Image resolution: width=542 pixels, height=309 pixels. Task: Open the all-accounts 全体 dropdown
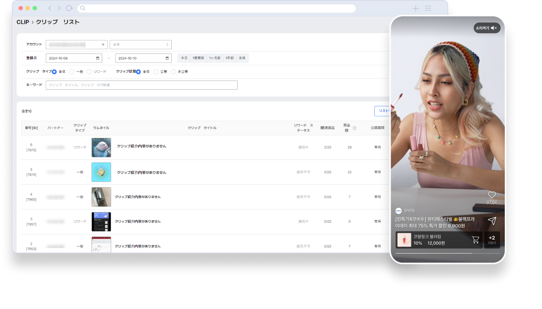click(x=140, y=45)
